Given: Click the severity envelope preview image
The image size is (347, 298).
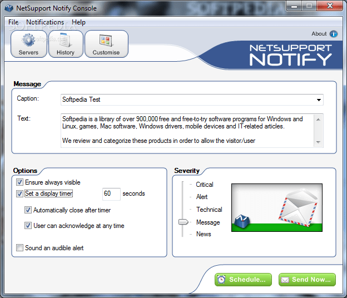Looking at the screenshot, I should [277, 207].
